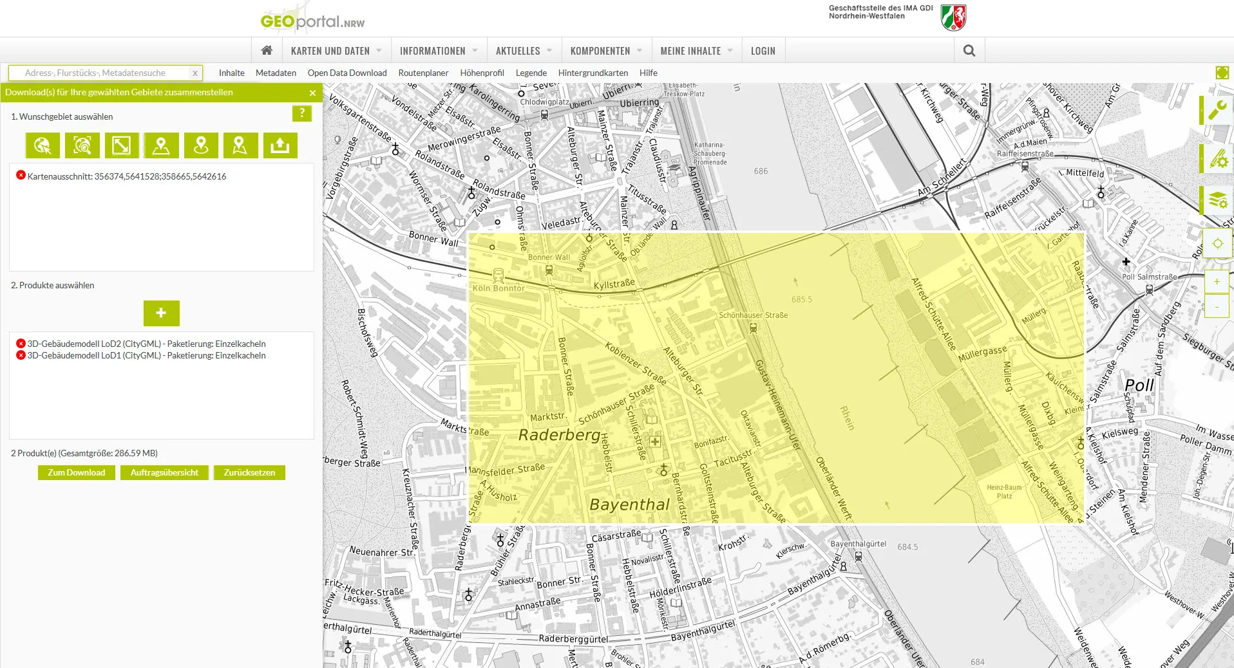Image resolution: width=1234 pixels, height=668 pixels.
Task: Toggle fullscreen map view
Action: (x=1222, y=73)
